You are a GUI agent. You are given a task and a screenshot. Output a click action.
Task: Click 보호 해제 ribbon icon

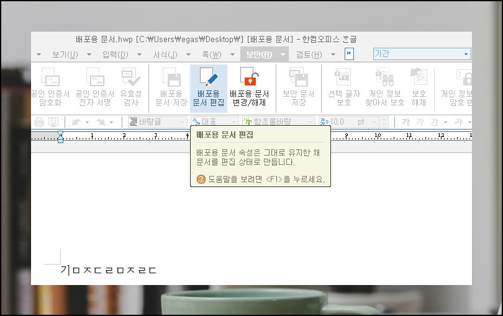click(x=419, y=77)
